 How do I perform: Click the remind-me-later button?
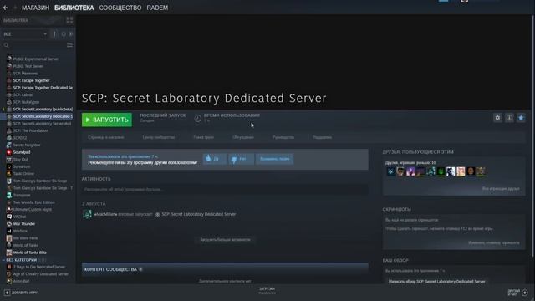click(275, 159)
